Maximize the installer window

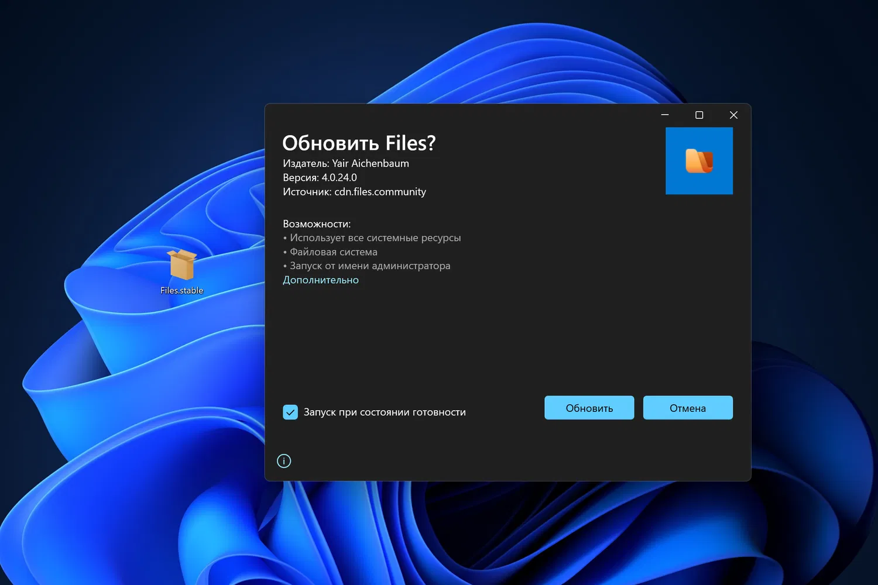699,115
